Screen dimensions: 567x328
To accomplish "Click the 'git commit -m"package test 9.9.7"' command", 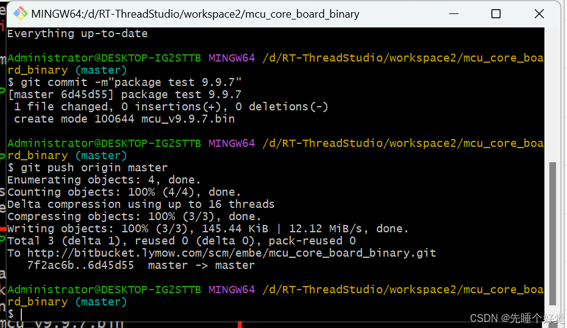I will [131, 82].
